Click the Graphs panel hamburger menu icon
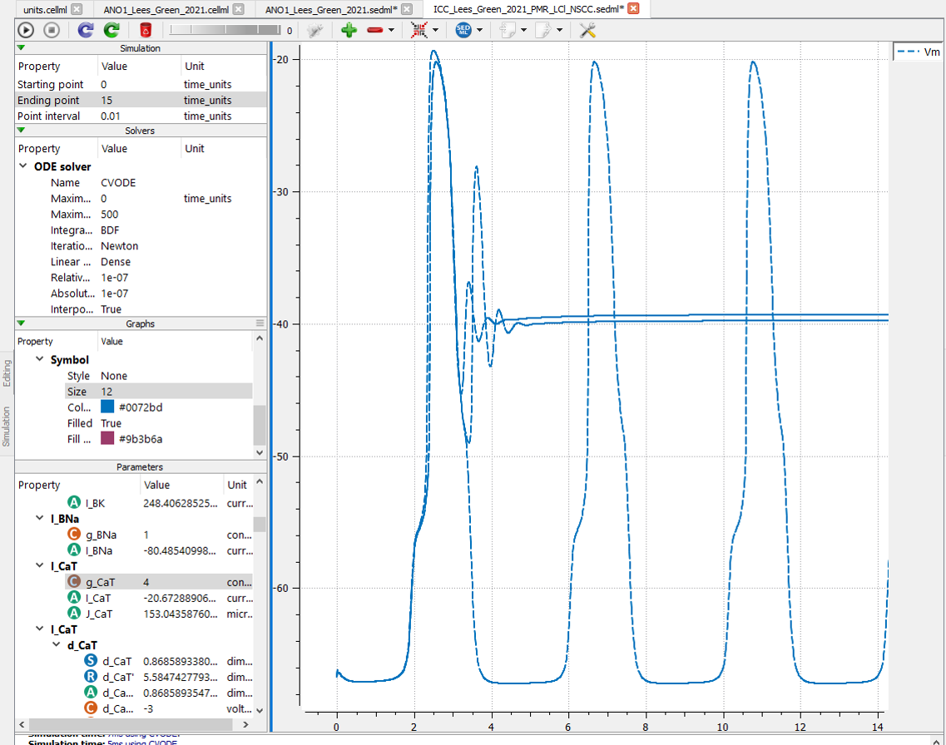Screen dimensions: 946x745 (x=260, y=323)
